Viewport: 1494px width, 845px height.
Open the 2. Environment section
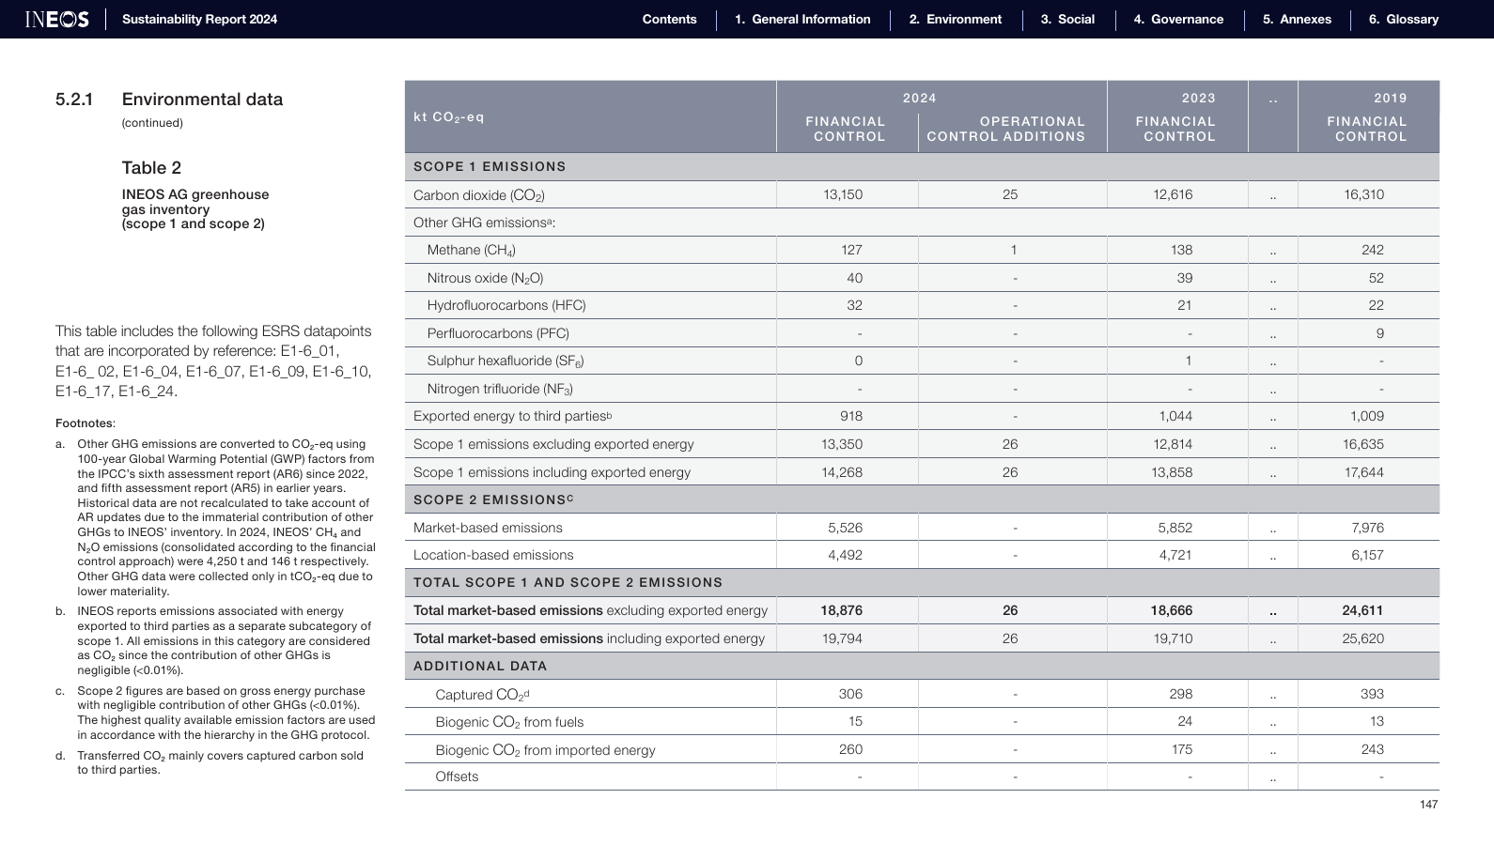click(x=955, y=19)
